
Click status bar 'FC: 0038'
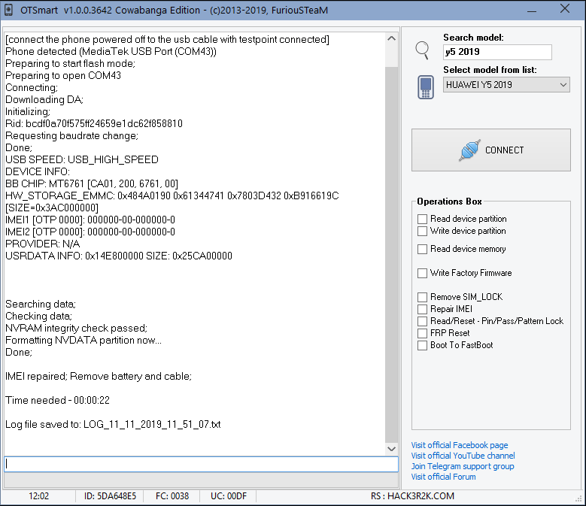click(172, 496)
